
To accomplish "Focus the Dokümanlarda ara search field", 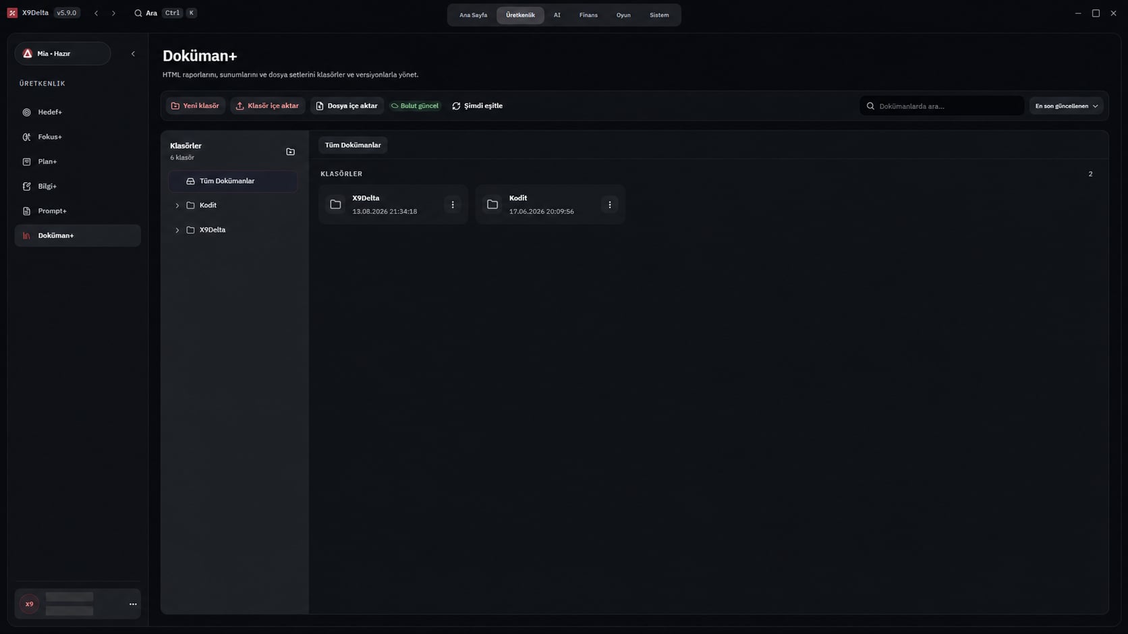I will point(942,106).
